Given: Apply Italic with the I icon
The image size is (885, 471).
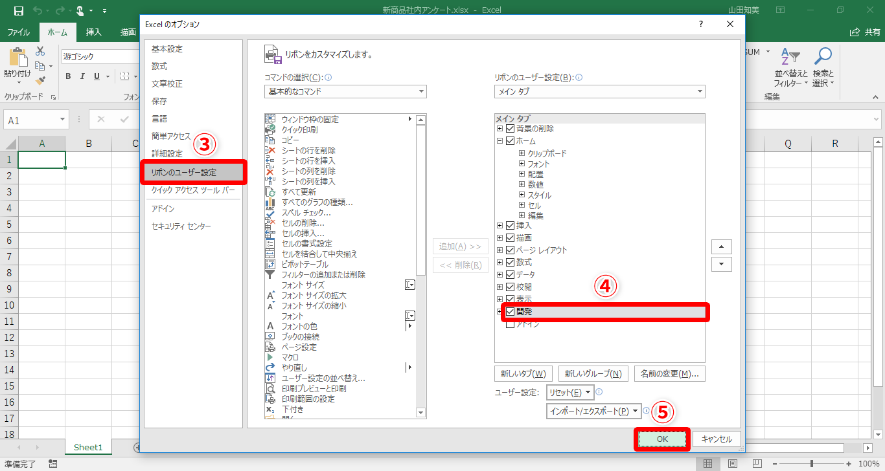Looking at the screenshot, I should pyautogui.click(x=82, y=76).
